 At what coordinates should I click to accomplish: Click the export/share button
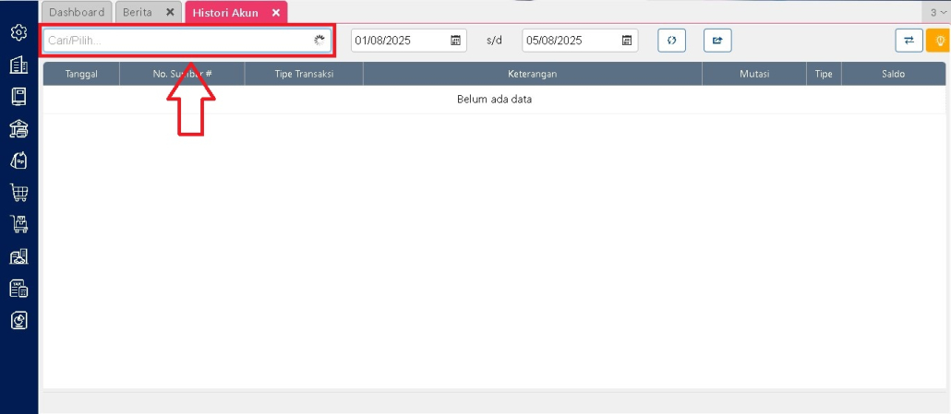pyautogui.click(x=717, y=41)
